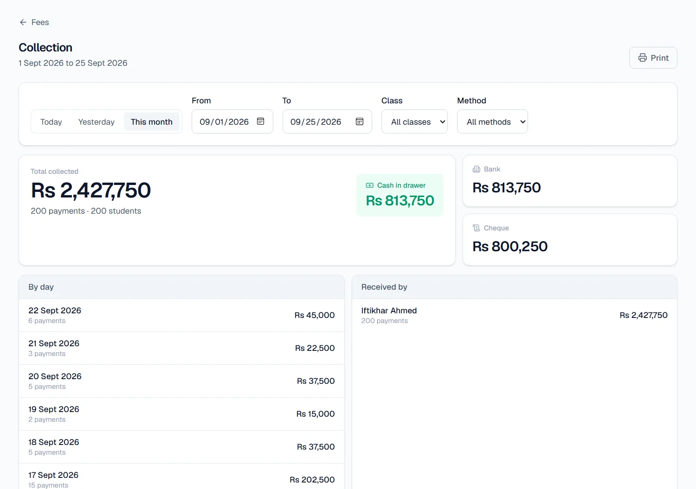Screen dimensions: 696x489
Task: Click the Rs 202,500 amount
Action: tap(312, 480)
